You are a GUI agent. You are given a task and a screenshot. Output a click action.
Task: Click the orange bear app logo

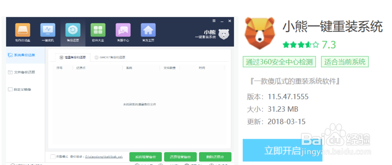pyautogui.click(x=260, y=33)
